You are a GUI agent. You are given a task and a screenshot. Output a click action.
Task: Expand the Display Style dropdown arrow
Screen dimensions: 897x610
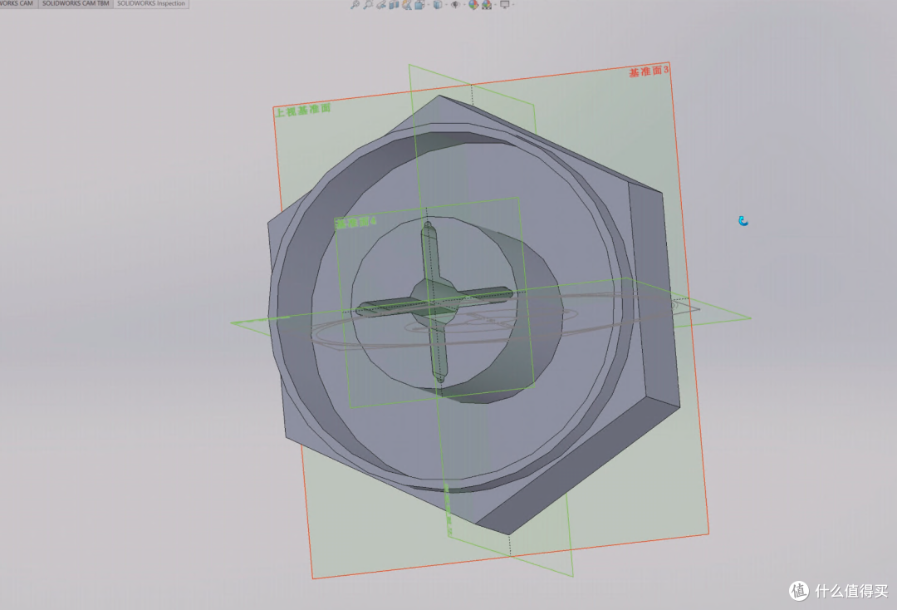tap(446, 5)
